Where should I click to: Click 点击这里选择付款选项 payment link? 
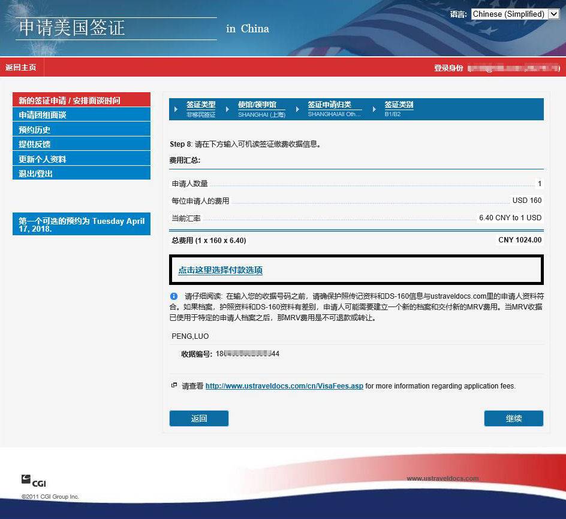220,270
